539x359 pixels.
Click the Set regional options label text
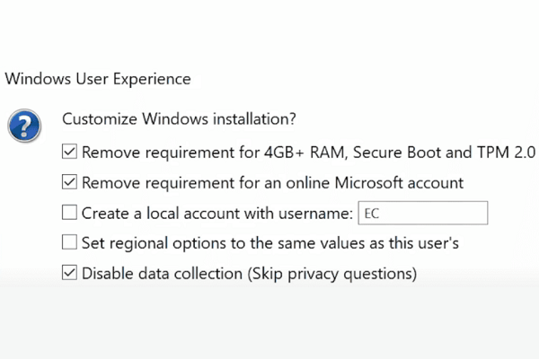click(x=270, y=242)
